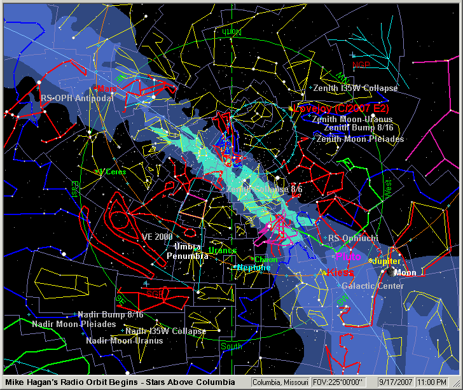Select the 1 Ceres asteroid marker
This screenshot has width=463, height=390.
point(98,171)
